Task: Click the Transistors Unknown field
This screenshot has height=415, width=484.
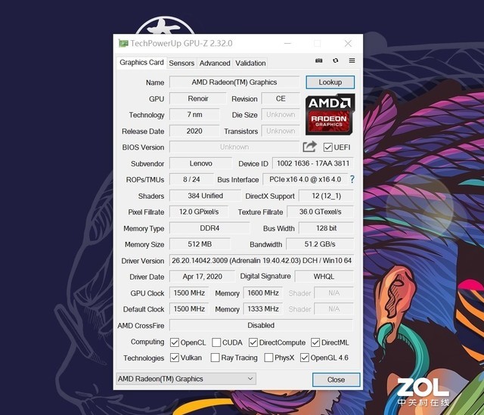Action: pos(281,131)
